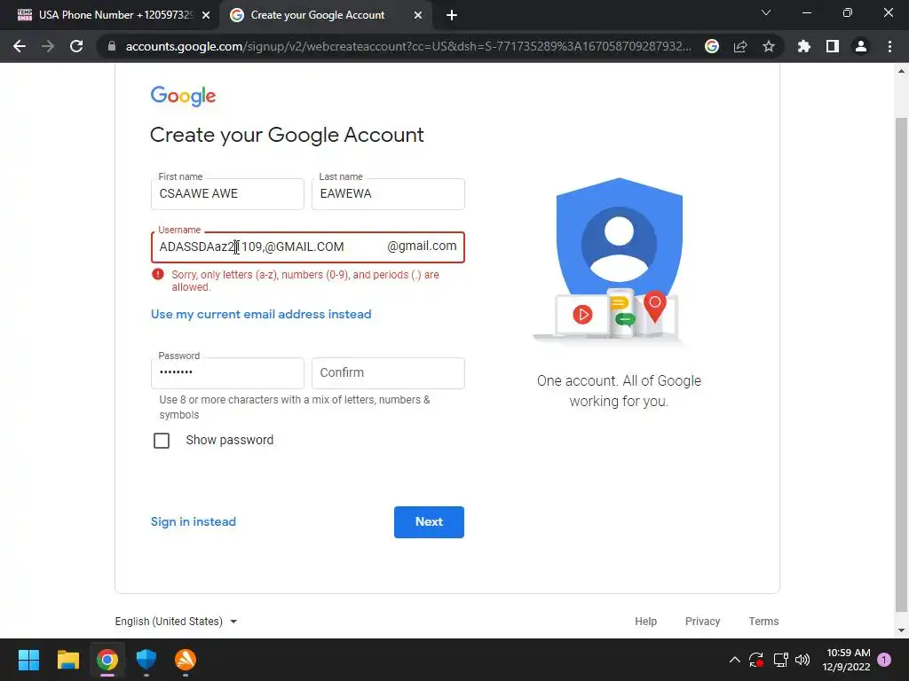
Task: Open the Extensions puzzle icon
Action: point(804,46)
